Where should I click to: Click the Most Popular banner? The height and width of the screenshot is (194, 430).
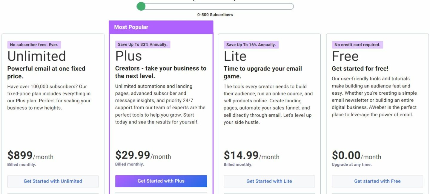[x=161, y=27]
